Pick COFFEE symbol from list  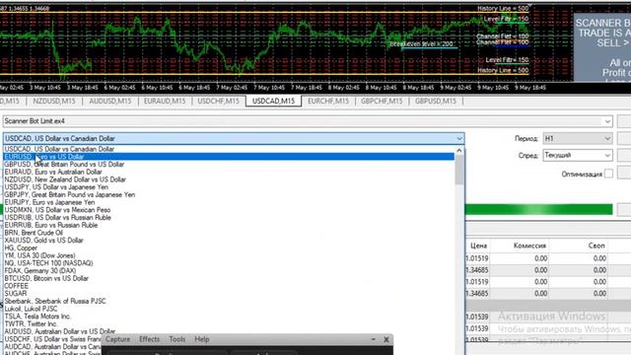point(229,286)
